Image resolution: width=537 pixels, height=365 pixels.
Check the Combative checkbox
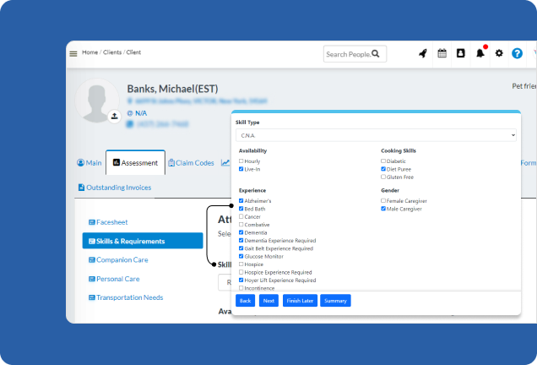tap(241, 225)
